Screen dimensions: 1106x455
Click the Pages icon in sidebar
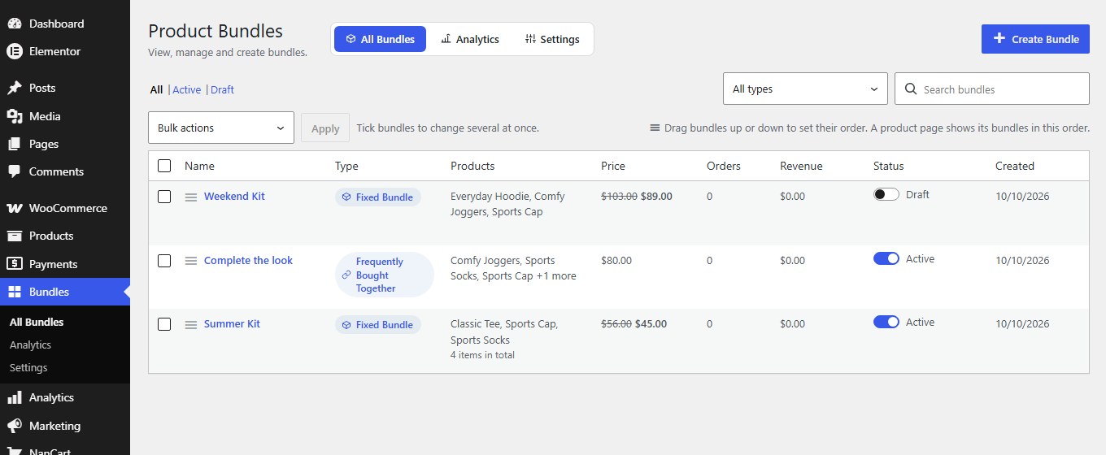click(15, 144)
